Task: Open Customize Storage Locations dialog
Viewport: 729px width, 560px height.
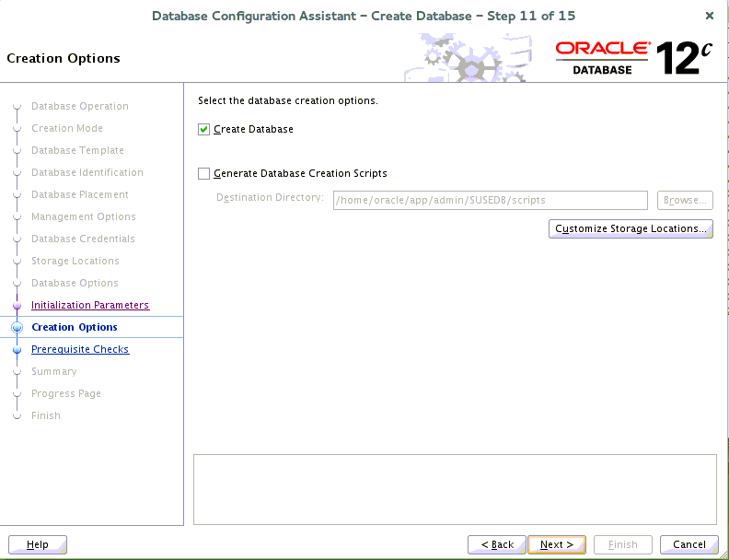Action: (631, 228)
